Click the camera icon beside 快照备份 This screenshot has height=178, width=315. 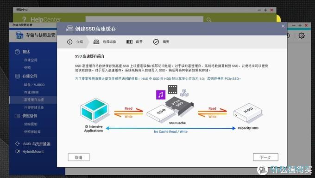pos(18,116)
